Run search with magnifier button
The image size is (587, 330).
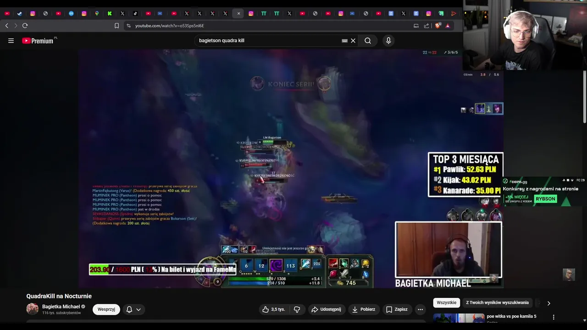(x=368, y=41)
